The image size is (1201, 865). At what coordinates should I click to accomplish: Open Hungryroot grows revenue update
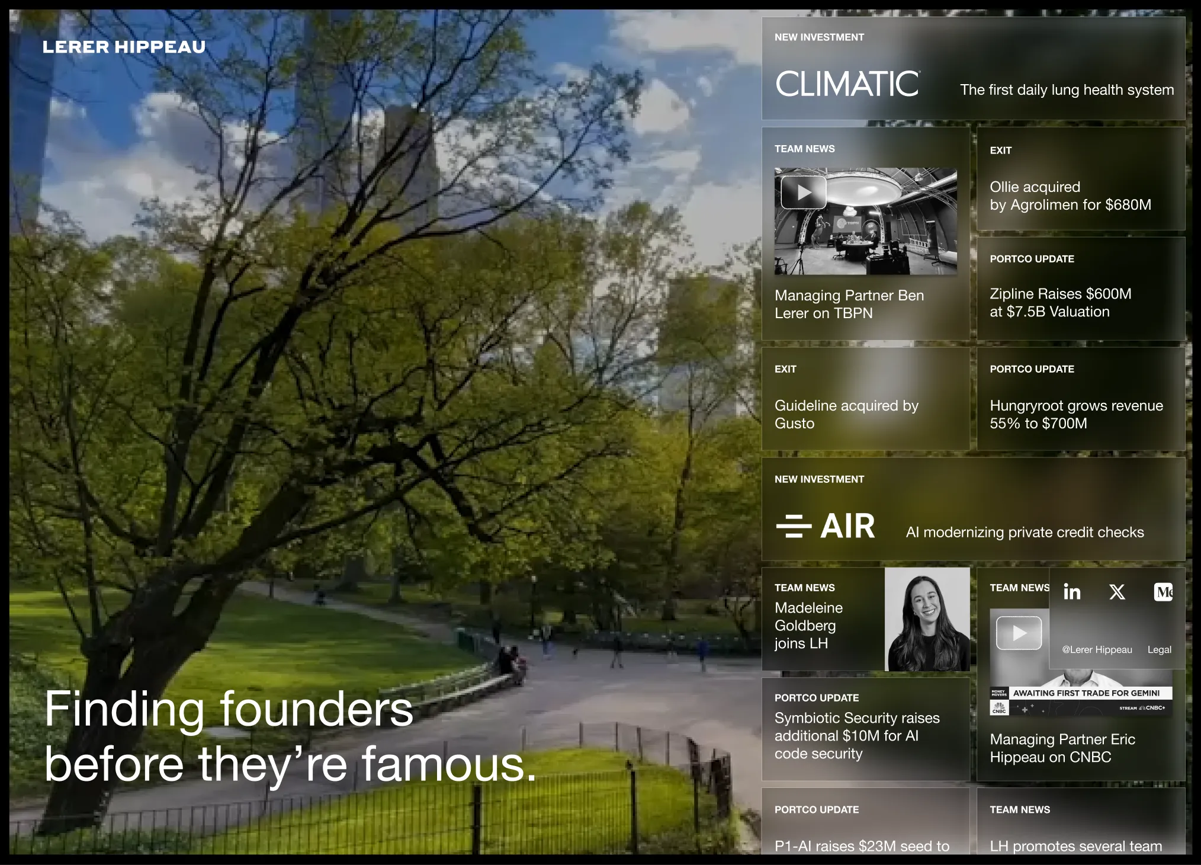1081,399
